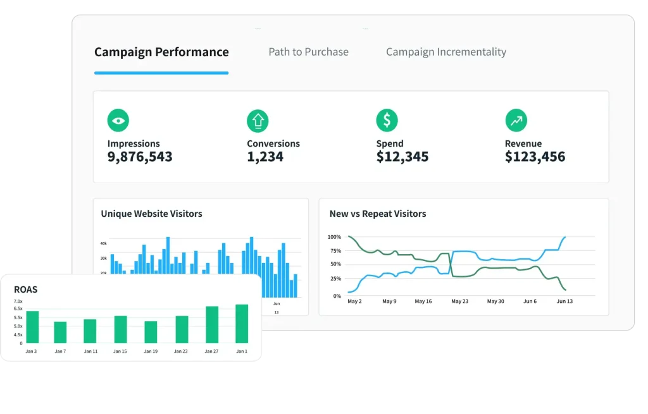This screenshot has width=648, height=414.
Task: Click the Impressions eye icon
Action: (118, 120)
